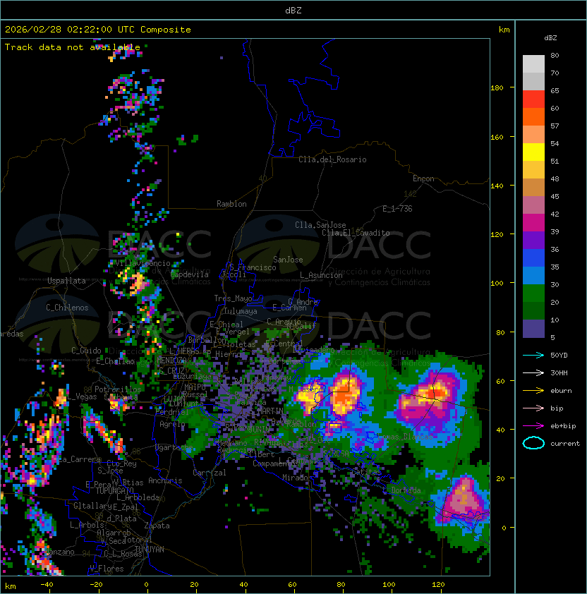Click the 'Agrelo' map label

(172, 424)
